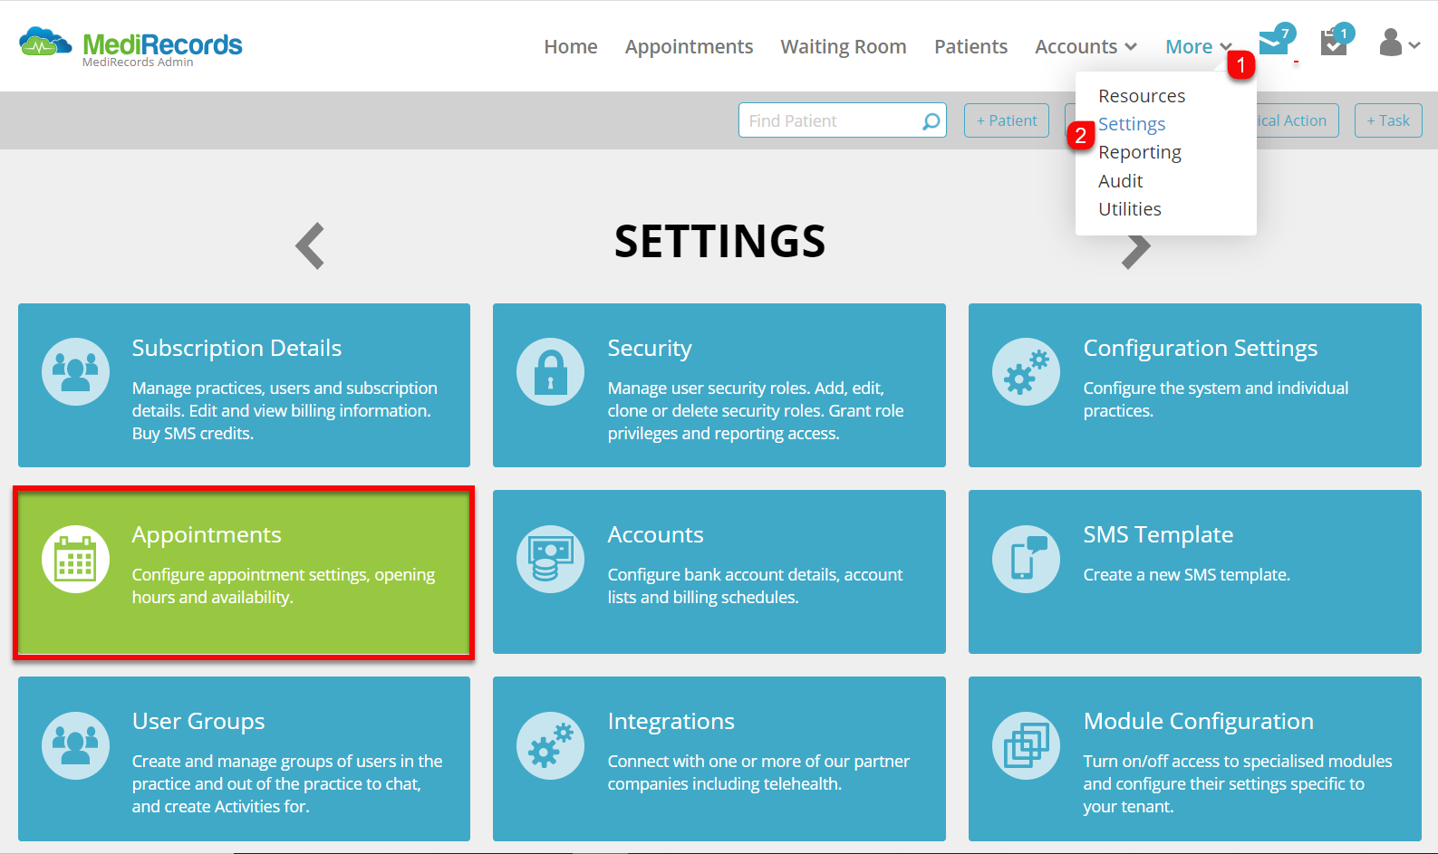Click the MediRecords cloud logo

[45, 42]
